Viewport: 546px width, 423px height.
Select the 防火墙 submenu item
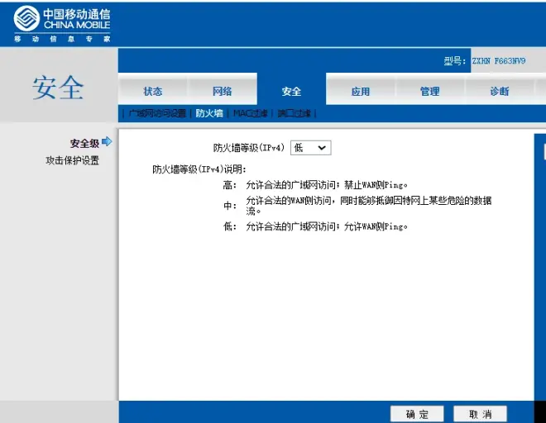(209, 114)
